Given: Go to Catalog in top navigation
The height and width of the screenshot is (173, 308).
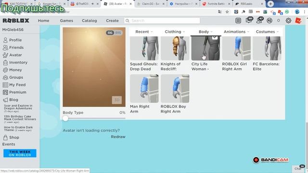Looking at the screenshot, I should (x=90, y=21).
